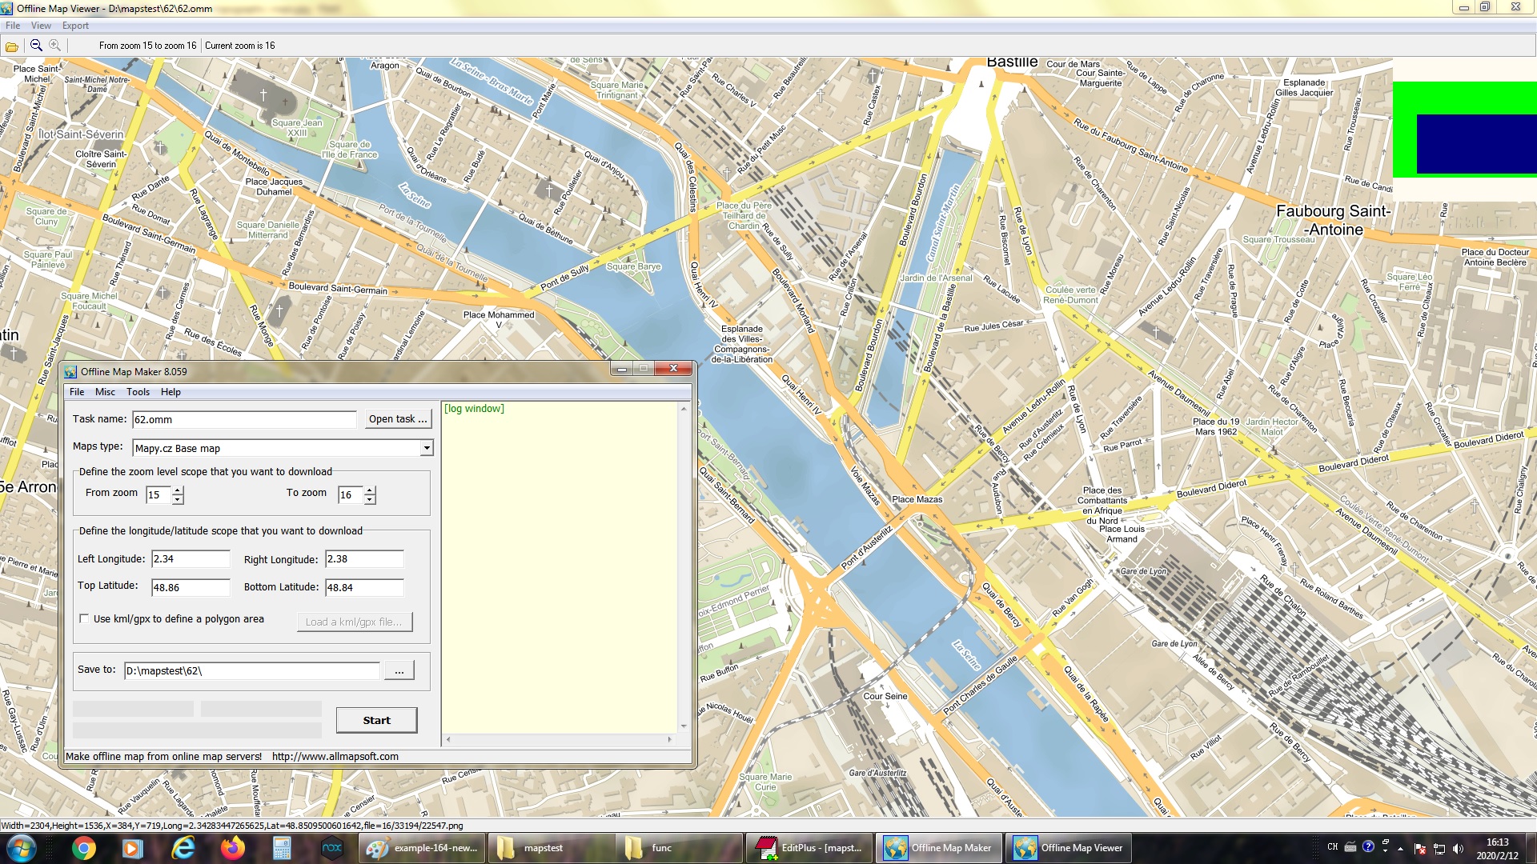Open Export menu in Offline Map Viewer
Image resolution: width=1537 pixels, height=864 pixels.
coord(75,26)
